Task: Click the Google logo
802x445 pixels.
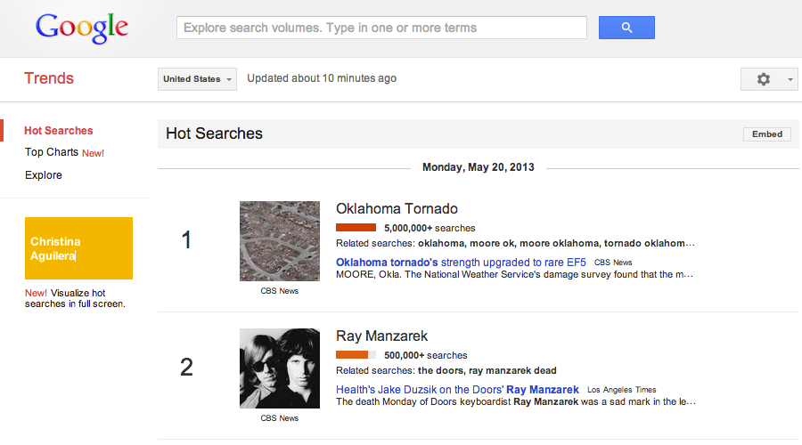Action: [82, 28]
